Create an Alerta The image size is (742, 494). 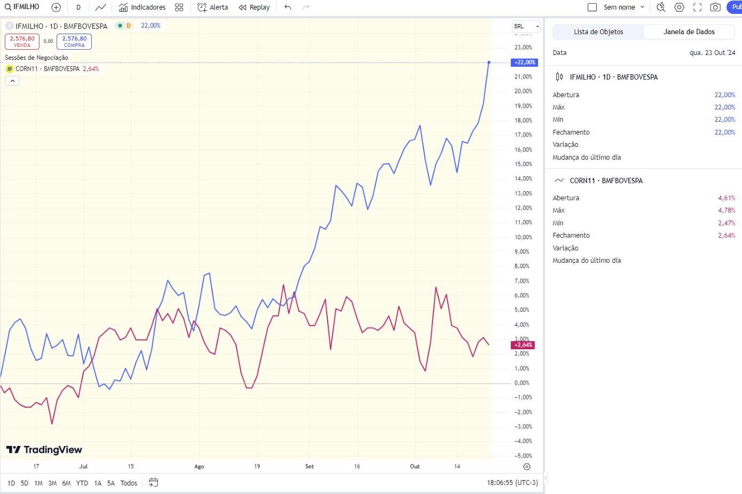(x=212, y=7)
